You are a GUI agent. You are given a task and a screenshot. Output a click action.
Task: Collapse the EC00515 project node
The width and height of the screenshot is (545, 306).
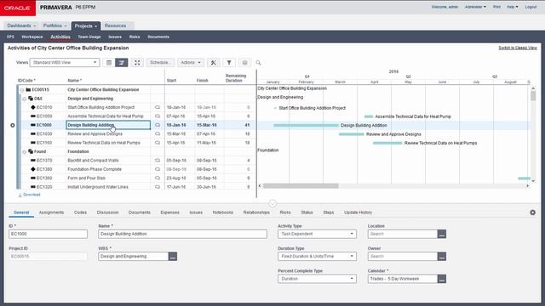click(x=22, y=90)
